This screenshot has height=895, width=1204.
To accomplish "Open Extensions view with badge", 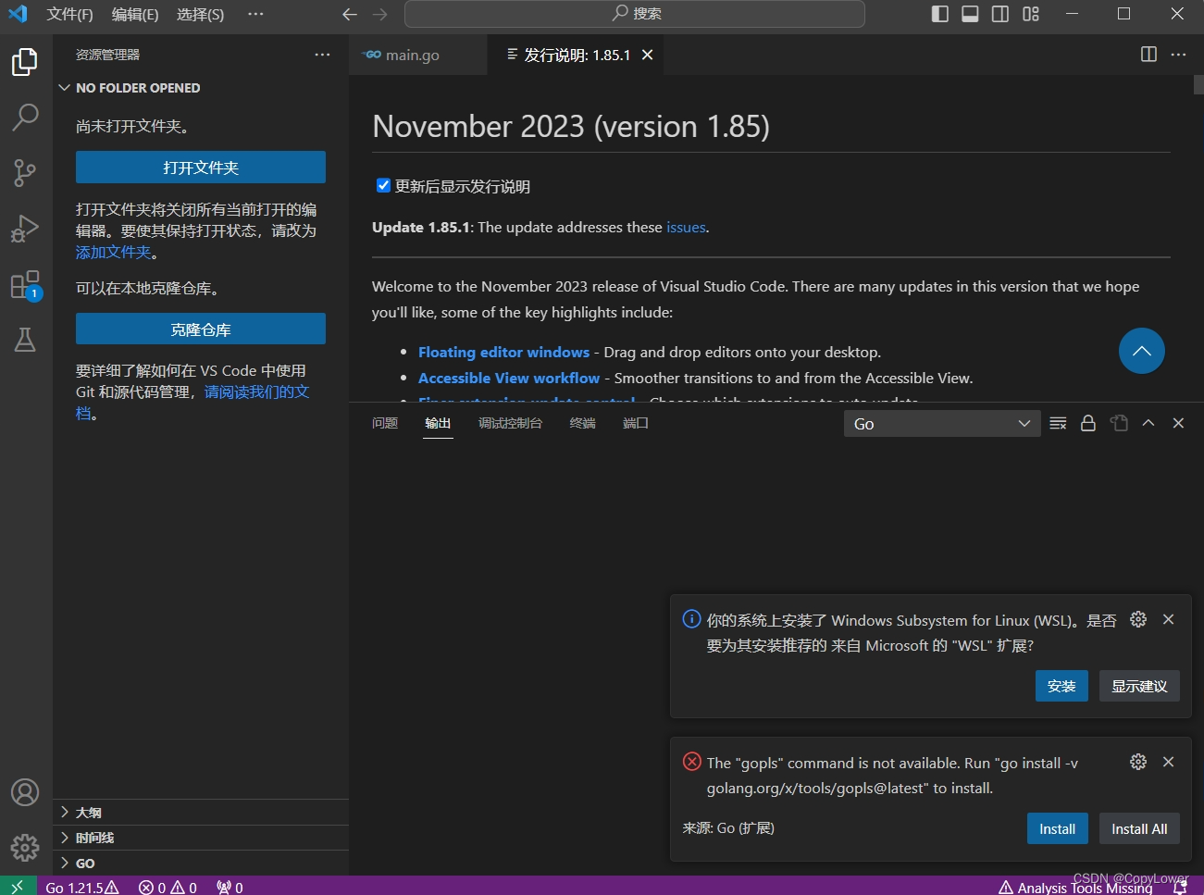I will [25, 285].
